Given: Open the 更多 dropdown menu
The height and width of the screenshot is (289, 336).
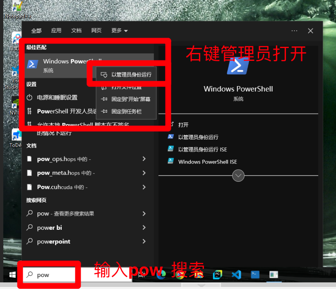Looking at the screenshot, I should click(117, 30).
